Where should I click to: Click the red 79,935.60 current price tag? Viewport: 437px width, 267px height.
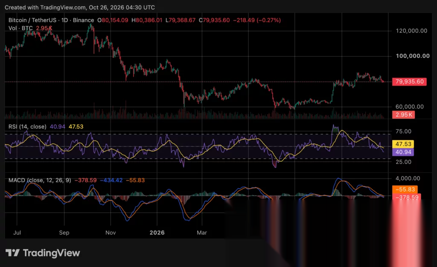[x=409, y=81]
